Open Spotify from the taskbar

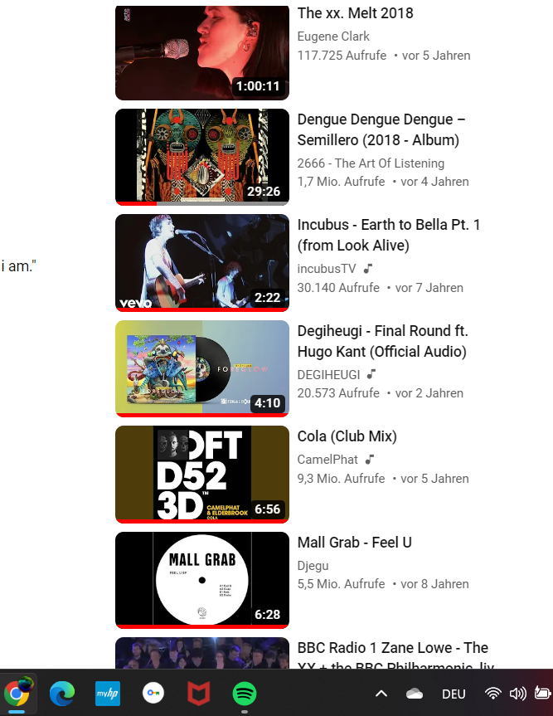245,693
